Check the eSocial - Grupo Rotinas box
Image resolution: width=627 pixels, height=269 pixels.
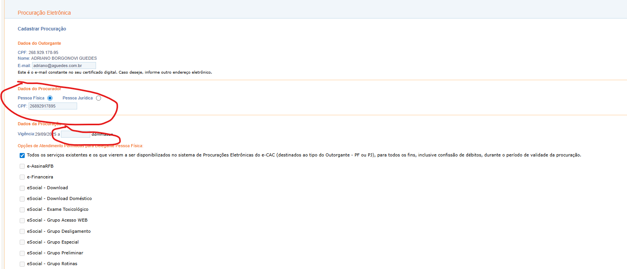22,264
